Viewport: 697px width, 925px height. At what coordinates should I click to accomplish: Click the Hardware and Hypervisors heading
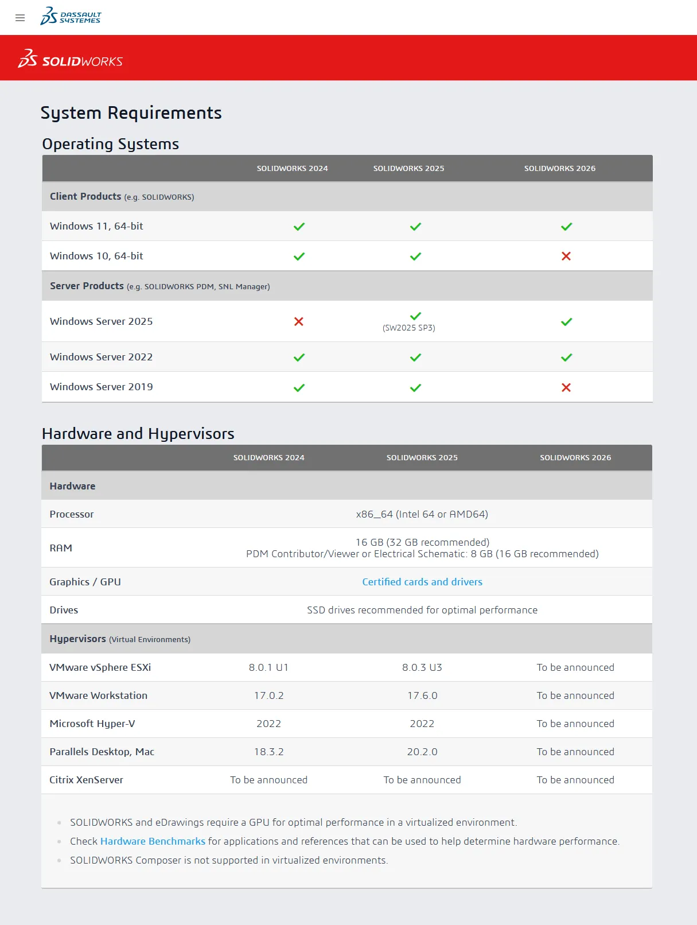(138, 434)
